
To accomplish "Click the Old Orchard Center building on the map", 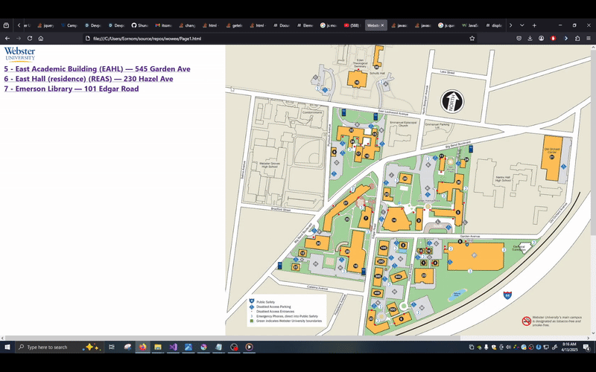I will [x=552, y=158].
